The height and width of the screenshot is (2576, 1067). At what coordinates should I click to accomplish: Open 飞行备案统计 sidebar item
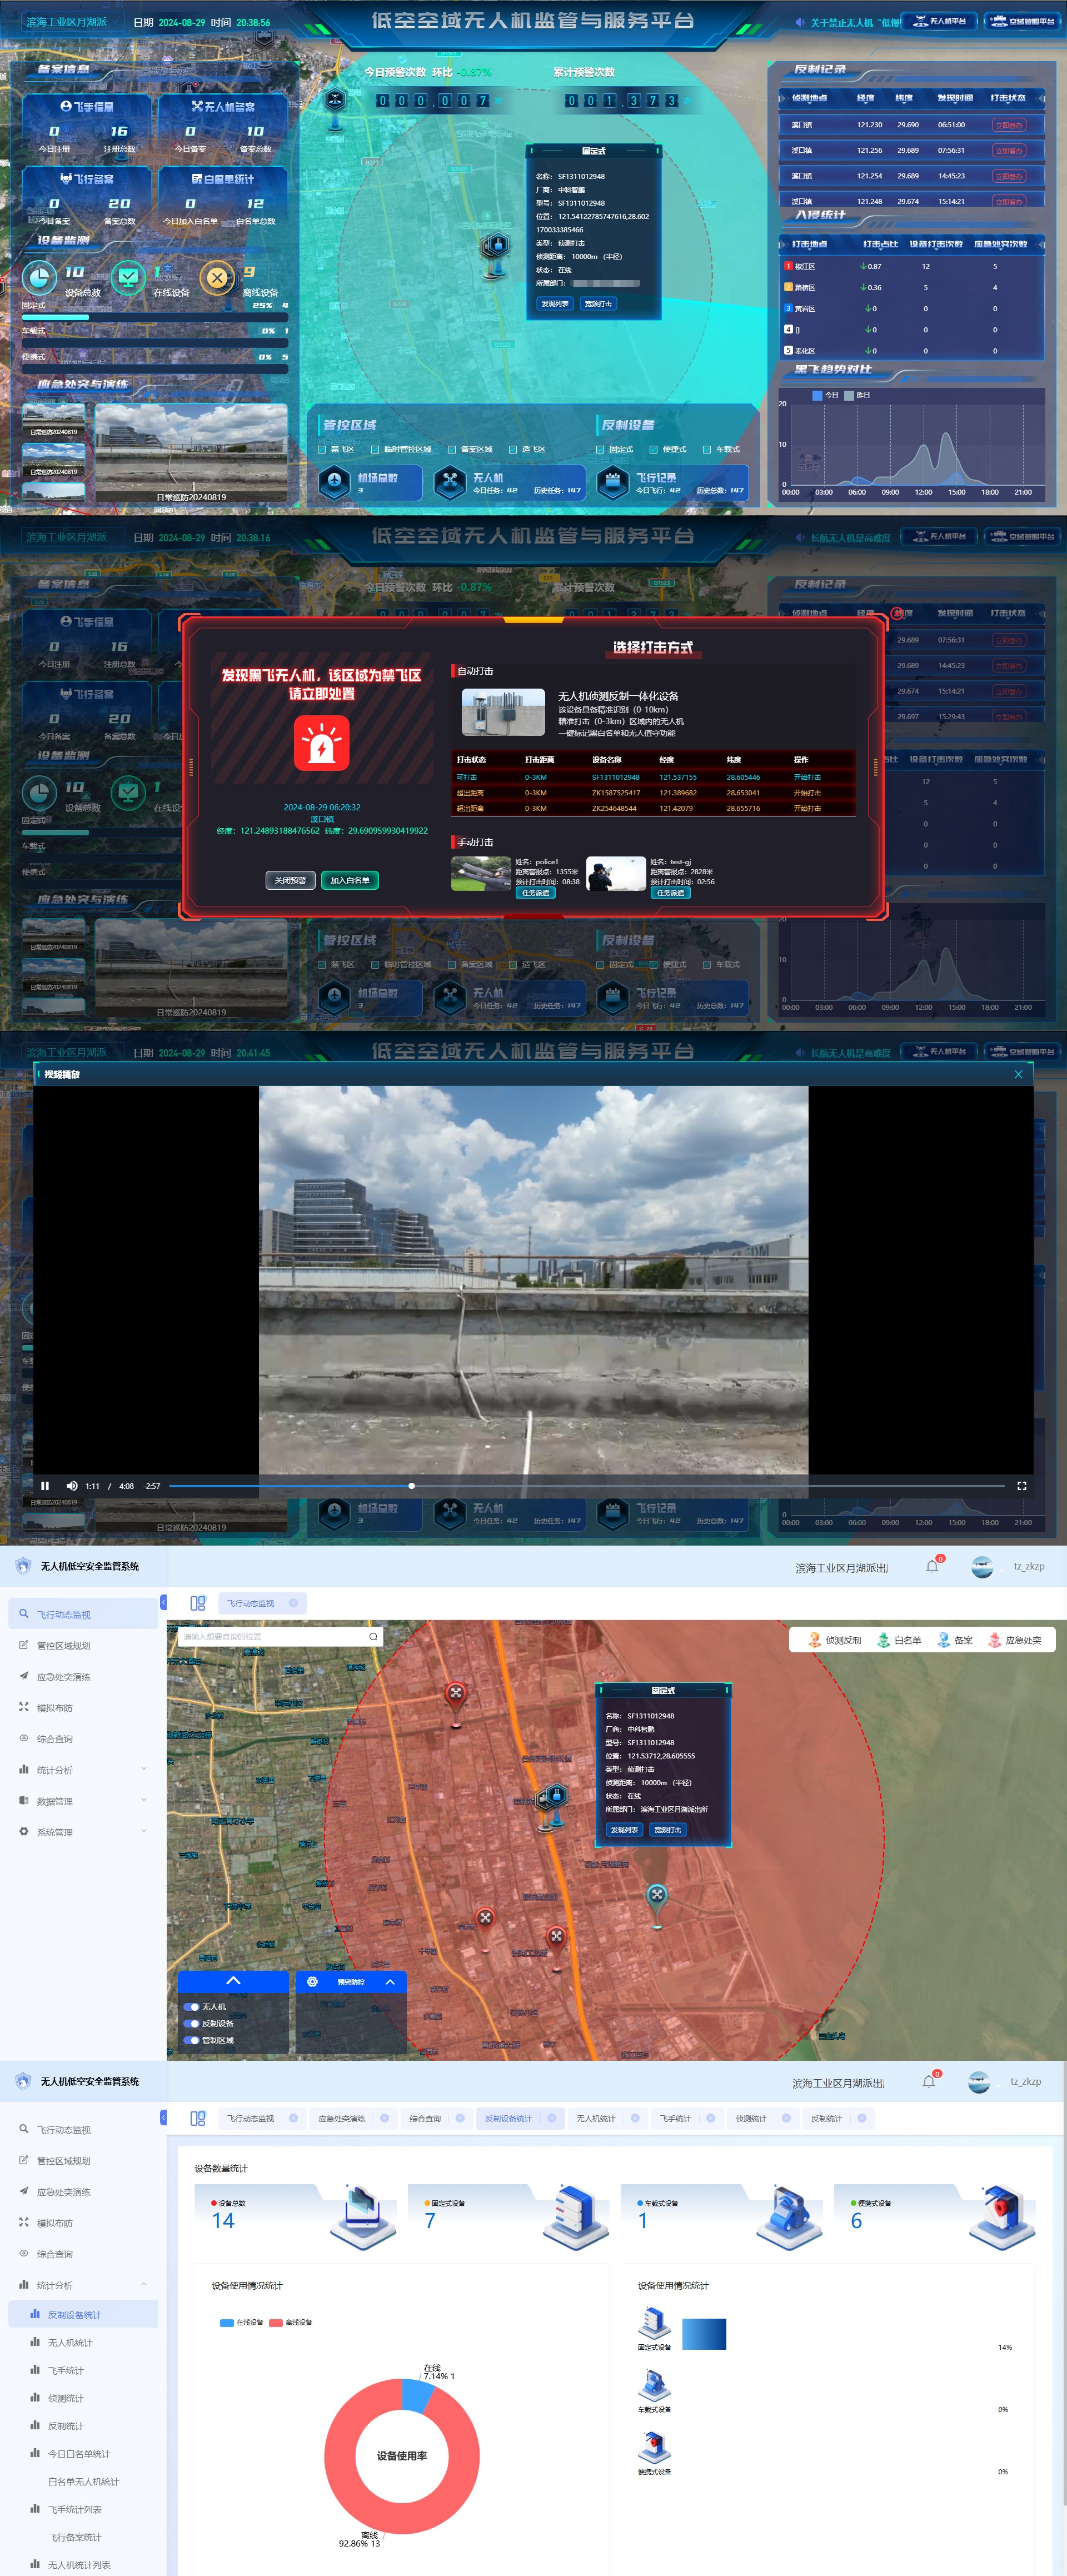click(75, 2536)
